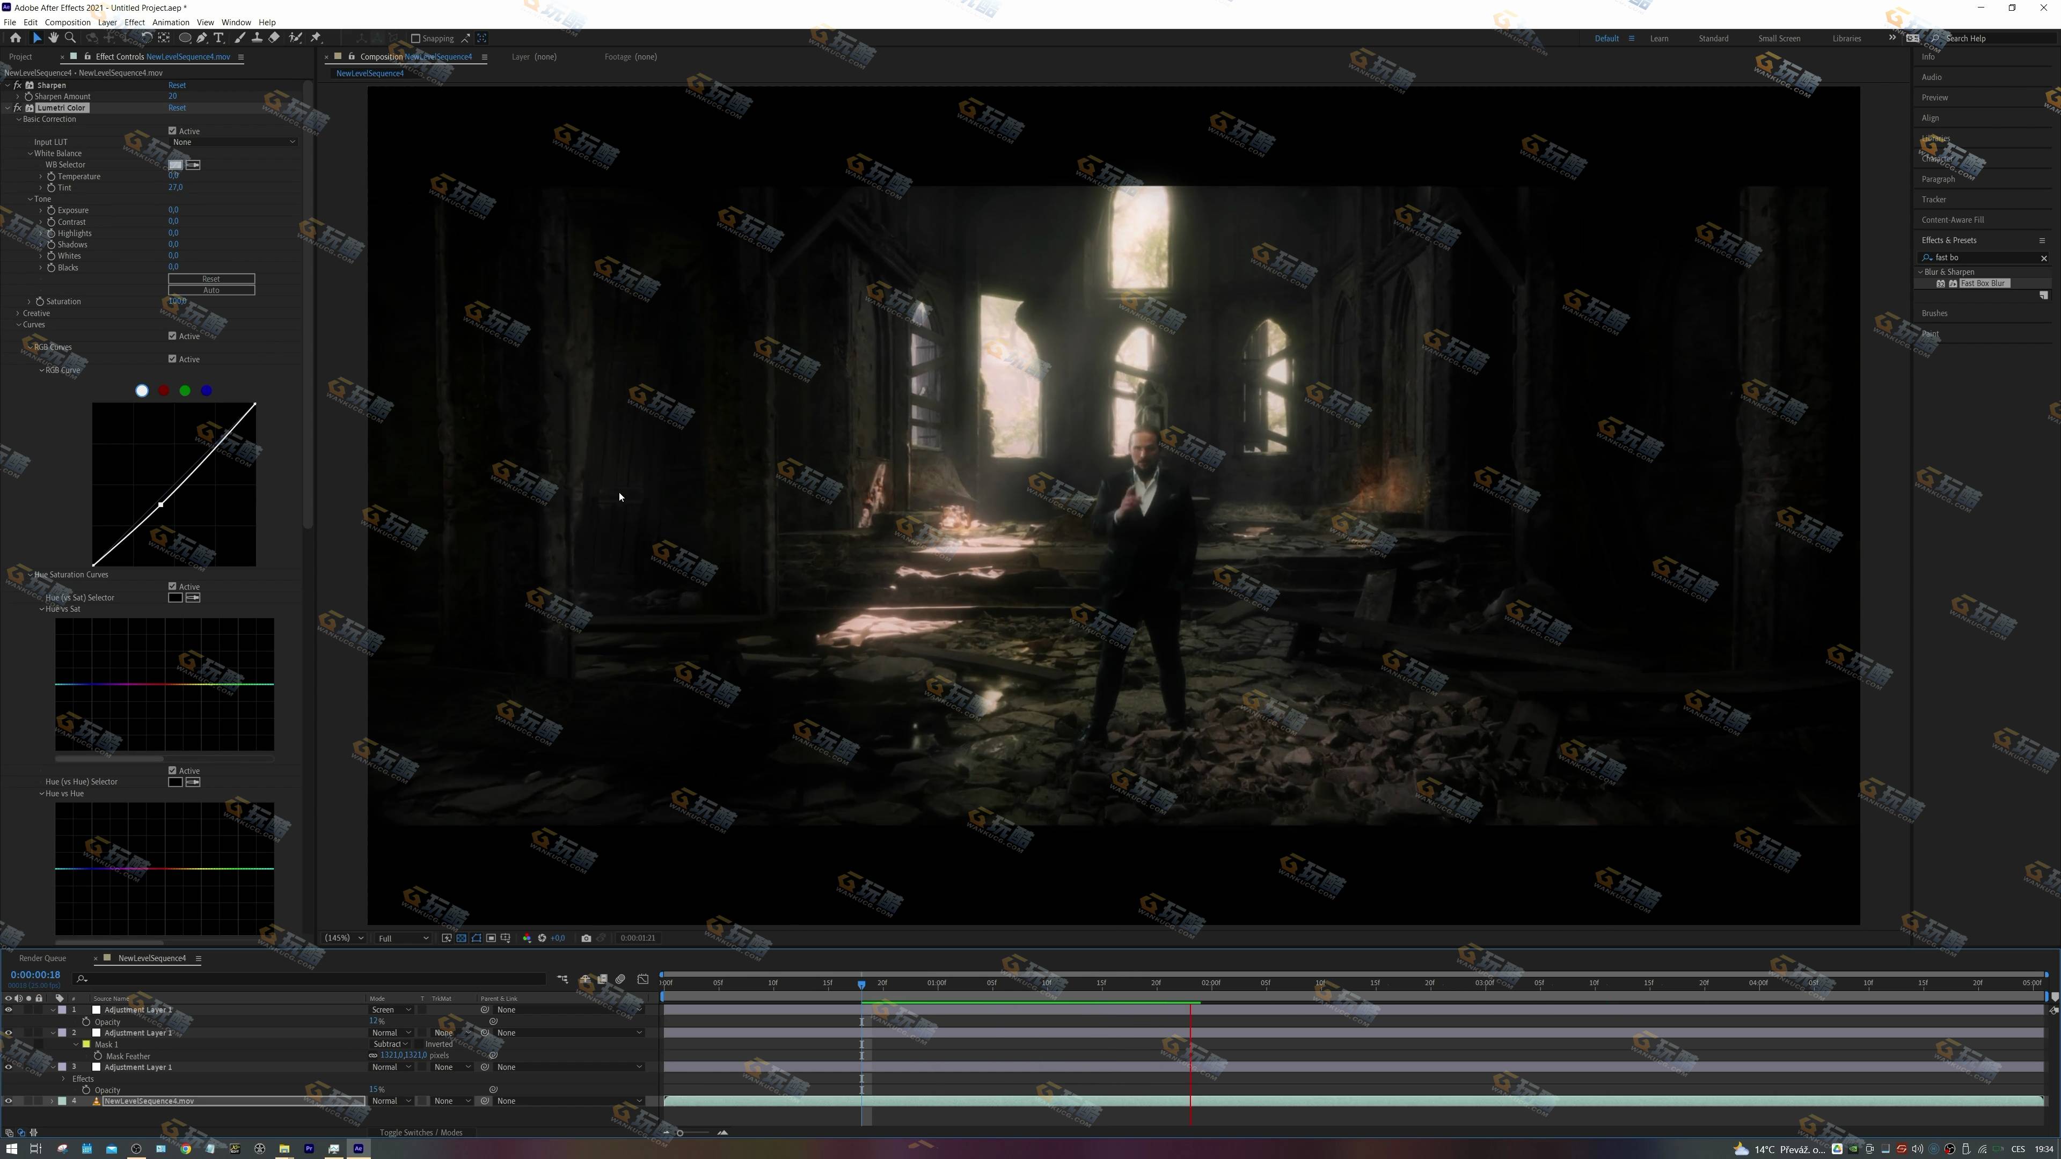
Task: Switch to the Project panel tab
Action: point(21,57)
